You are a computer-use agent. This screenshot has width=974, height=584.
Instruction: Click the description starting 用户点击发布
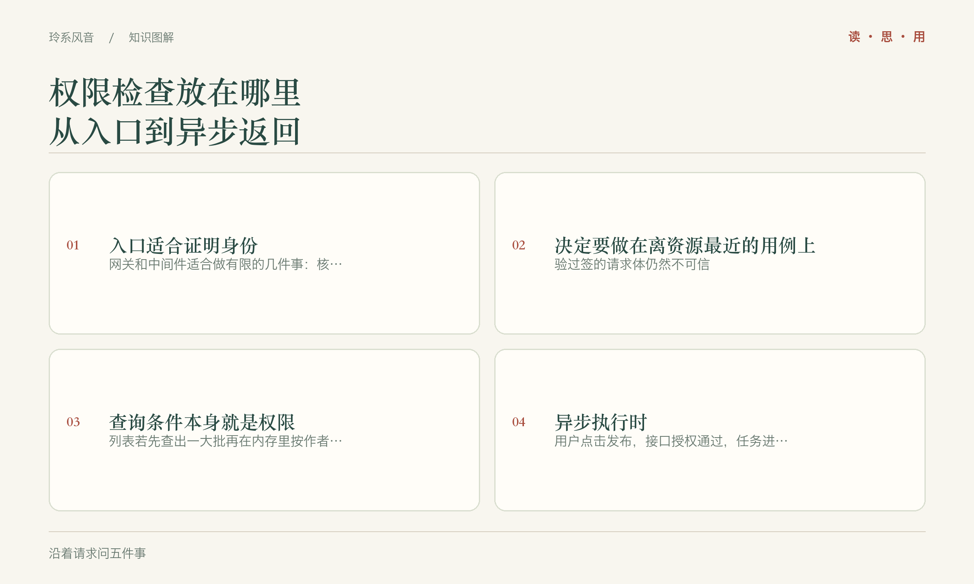point(671,441)
